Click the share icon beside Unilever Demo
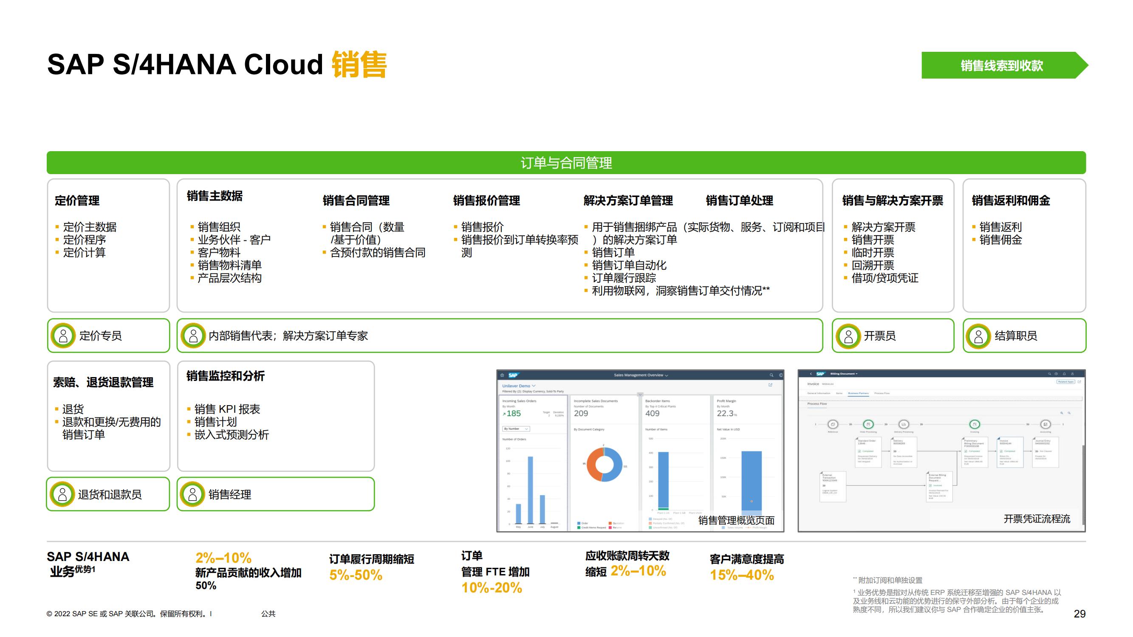The image size is (1133, 637). pos(770,385)
